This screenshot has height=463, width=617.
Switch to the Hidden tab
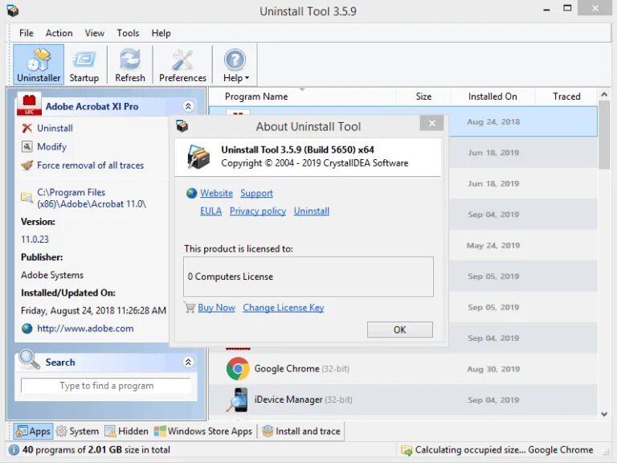(x=126, y=431)
